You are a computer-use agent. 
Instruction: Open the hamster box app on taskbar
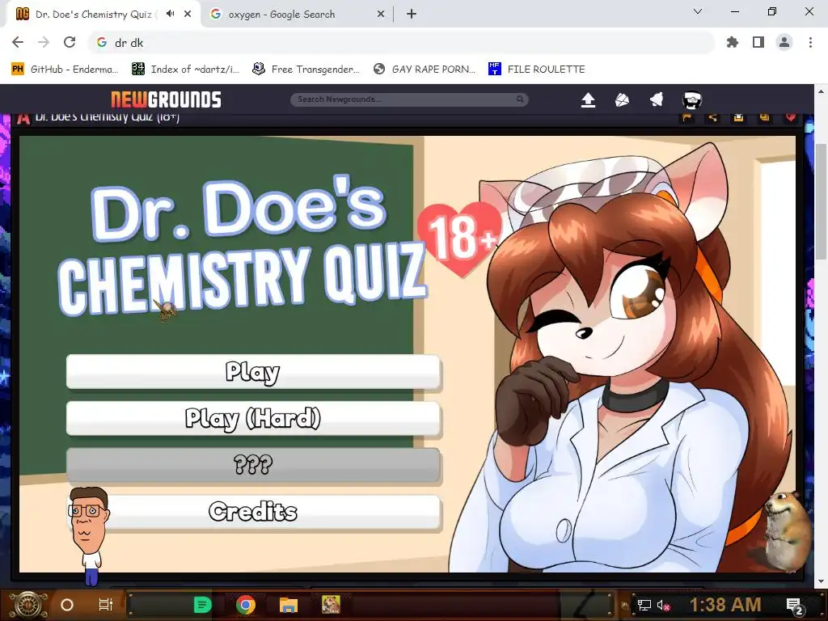tap(331, 605)
